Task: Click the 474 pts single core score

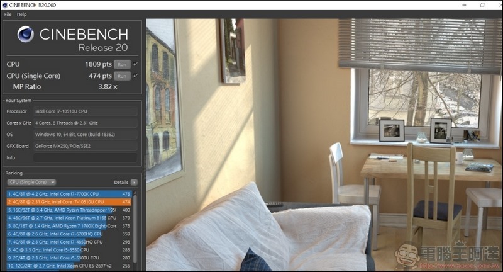Action: click(100, 76)
